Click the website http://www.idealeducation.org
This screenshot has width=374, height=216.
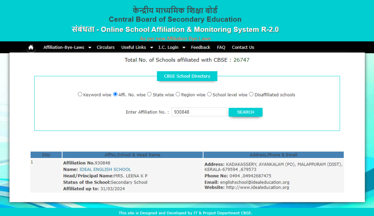(x=257, y=188)
